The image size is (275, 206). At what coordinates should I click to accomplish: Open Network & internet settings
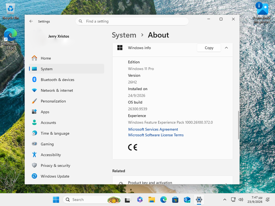click(66, 91)
